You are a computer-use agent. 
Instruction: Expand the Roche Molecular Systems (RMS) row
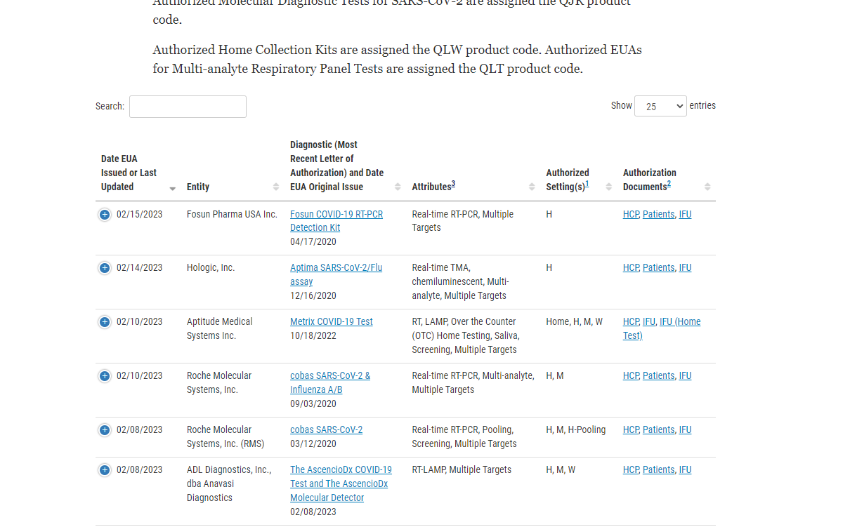click(105, 430)
